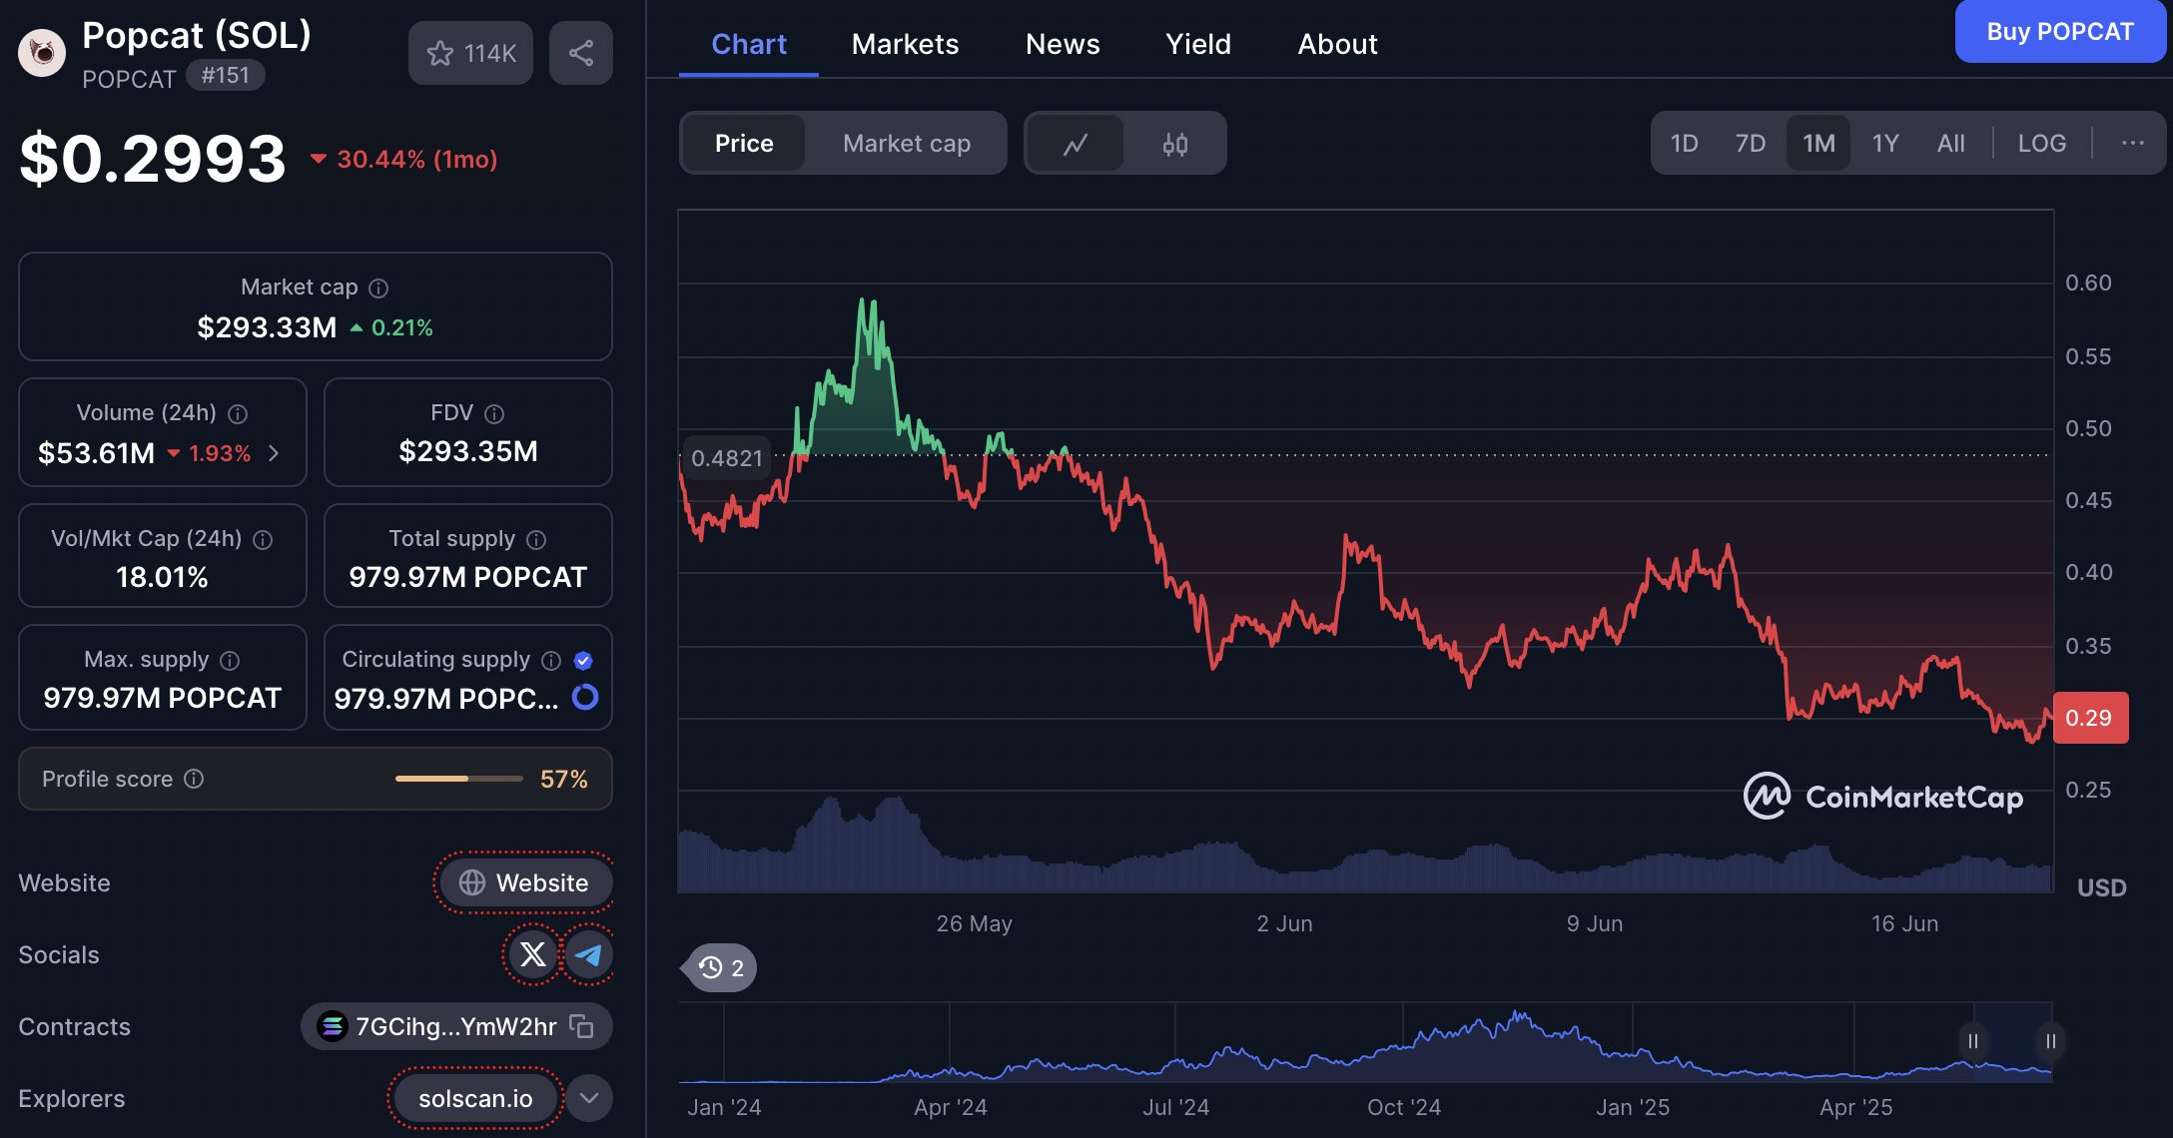Open Popcat X (Twitter) social link

point(533,955)
